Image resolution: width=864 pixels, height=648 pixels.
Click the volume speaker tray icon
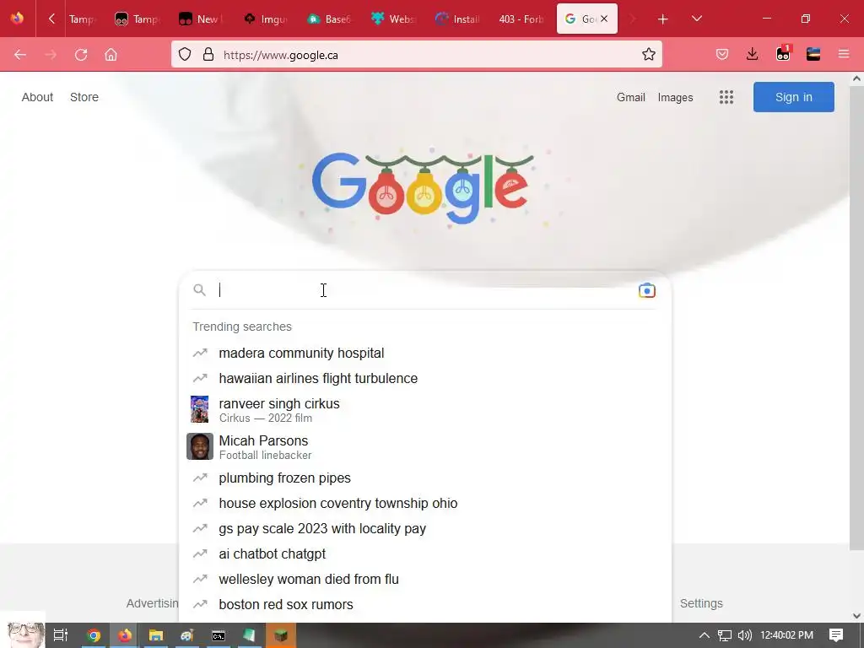744,635
